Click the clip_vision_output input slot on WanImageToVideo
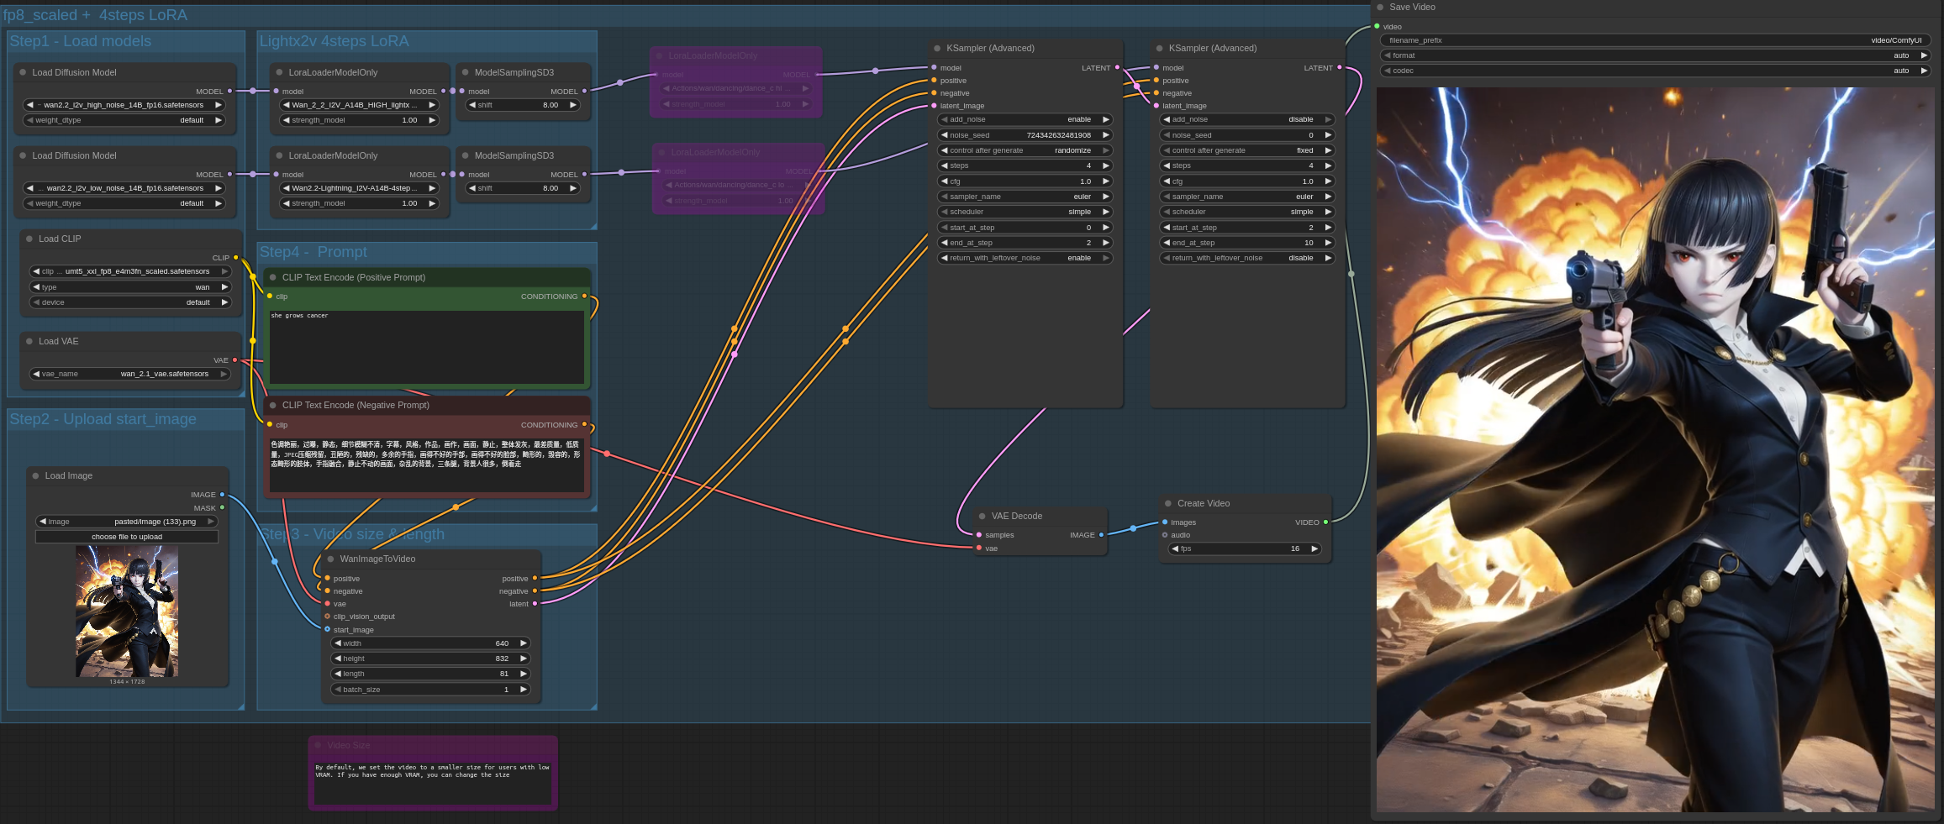Viewport: 1944px width, 824px height. 328,617
